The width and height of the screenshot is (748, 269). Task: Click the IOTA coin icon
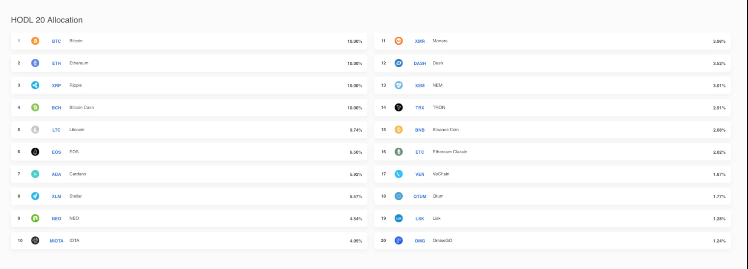point(35,241)
